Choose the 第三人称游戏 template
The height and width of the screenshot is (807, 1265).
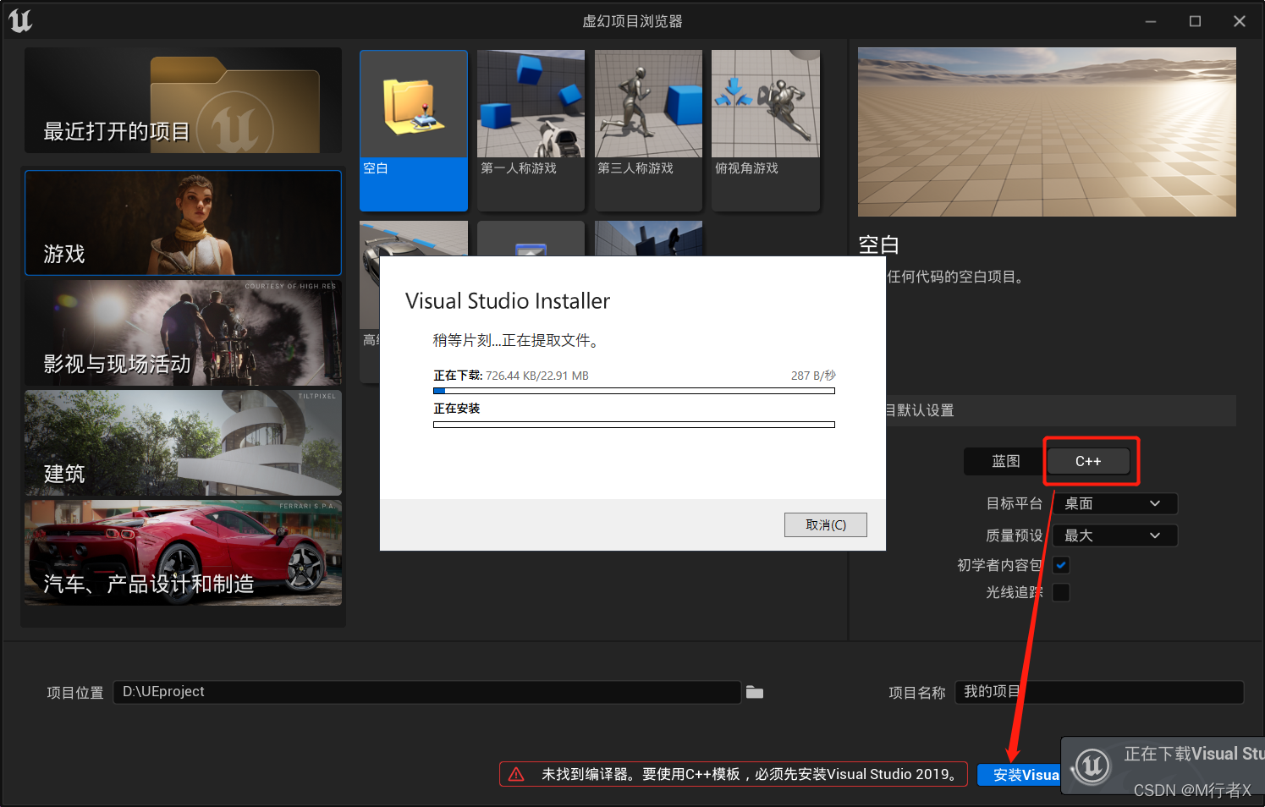click(x=648, y=130)
